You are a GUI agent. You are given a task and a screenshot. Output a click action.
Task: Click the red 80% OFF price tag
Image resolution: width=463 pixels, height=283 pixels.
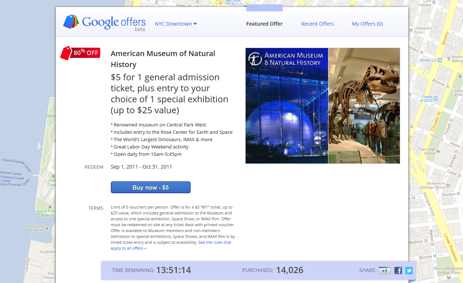point(80,53)
